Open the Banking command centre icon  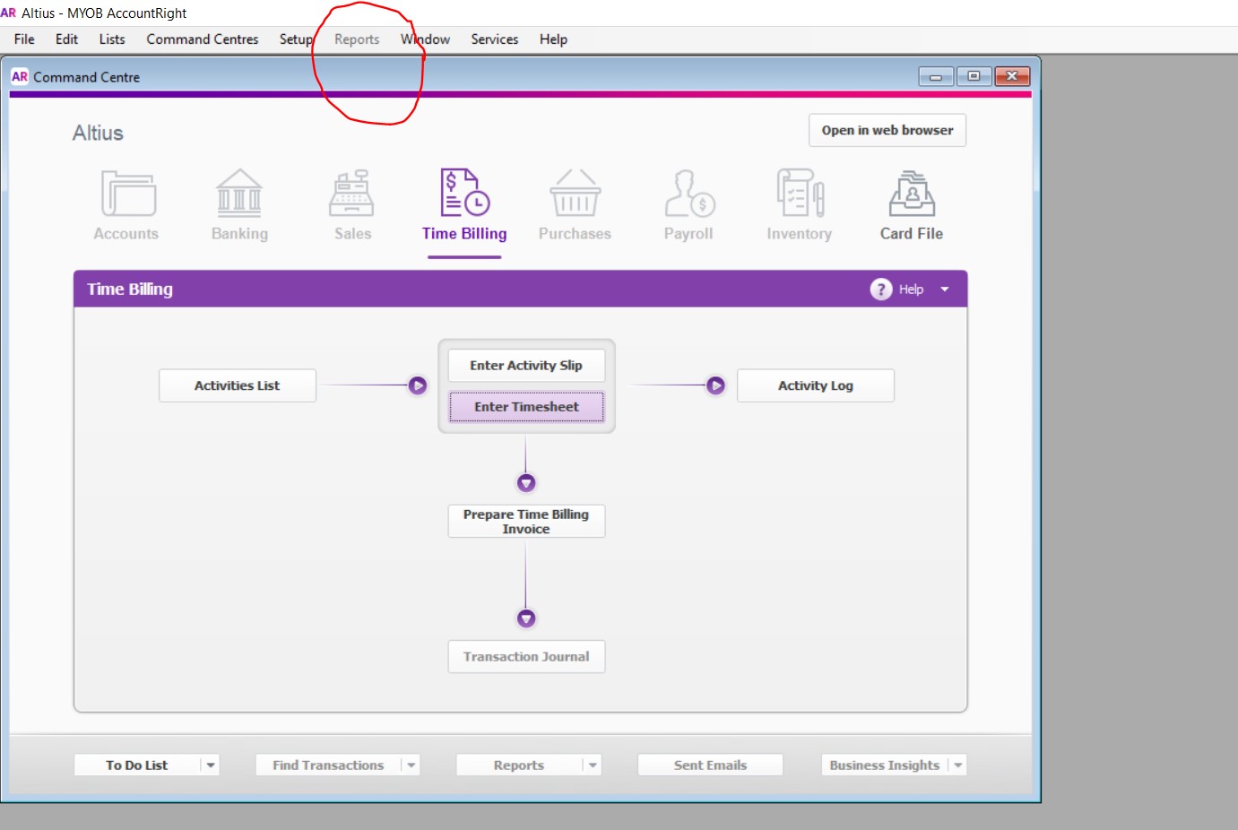(239, 194)
